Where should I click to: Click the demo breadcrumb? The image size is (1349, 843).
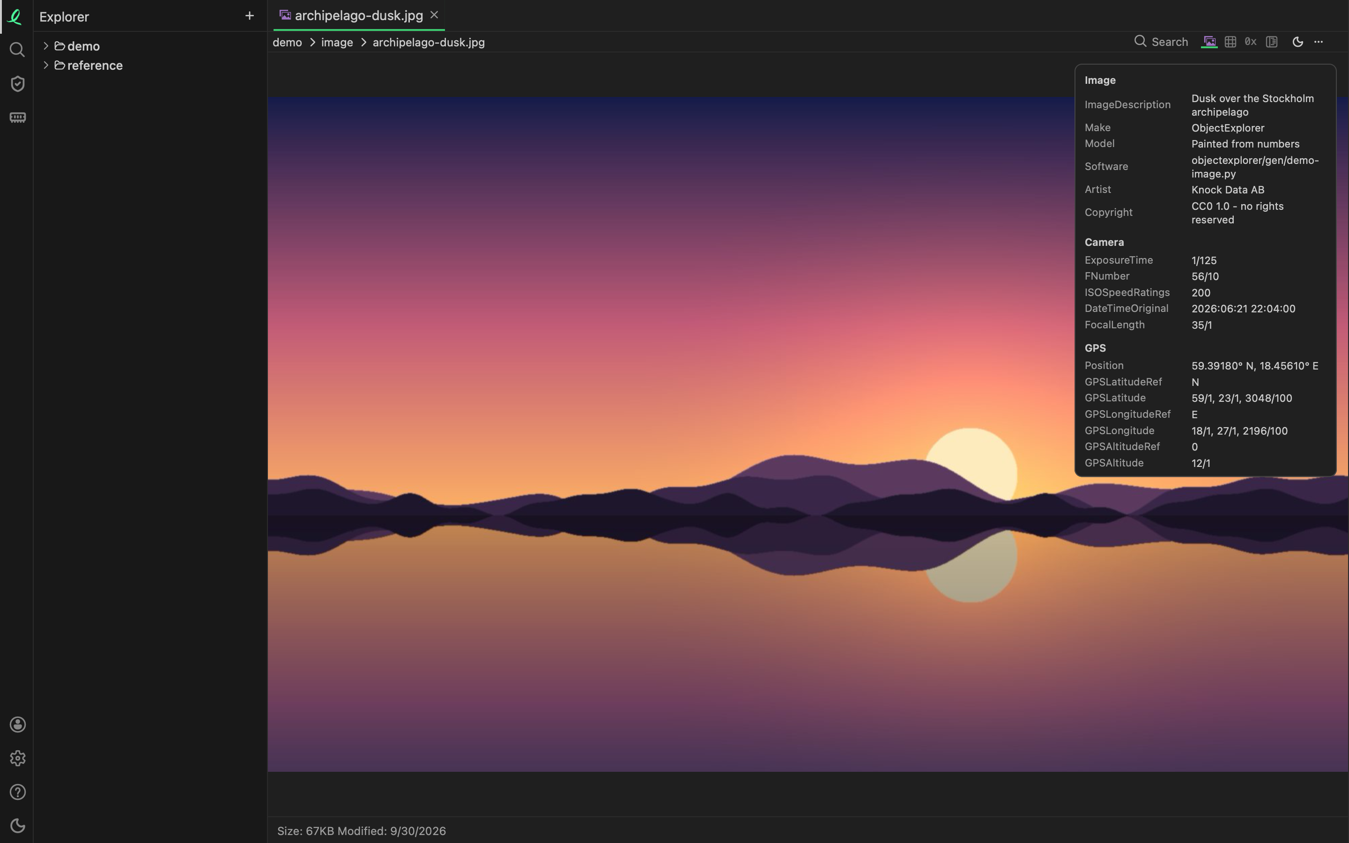[287, 42]
